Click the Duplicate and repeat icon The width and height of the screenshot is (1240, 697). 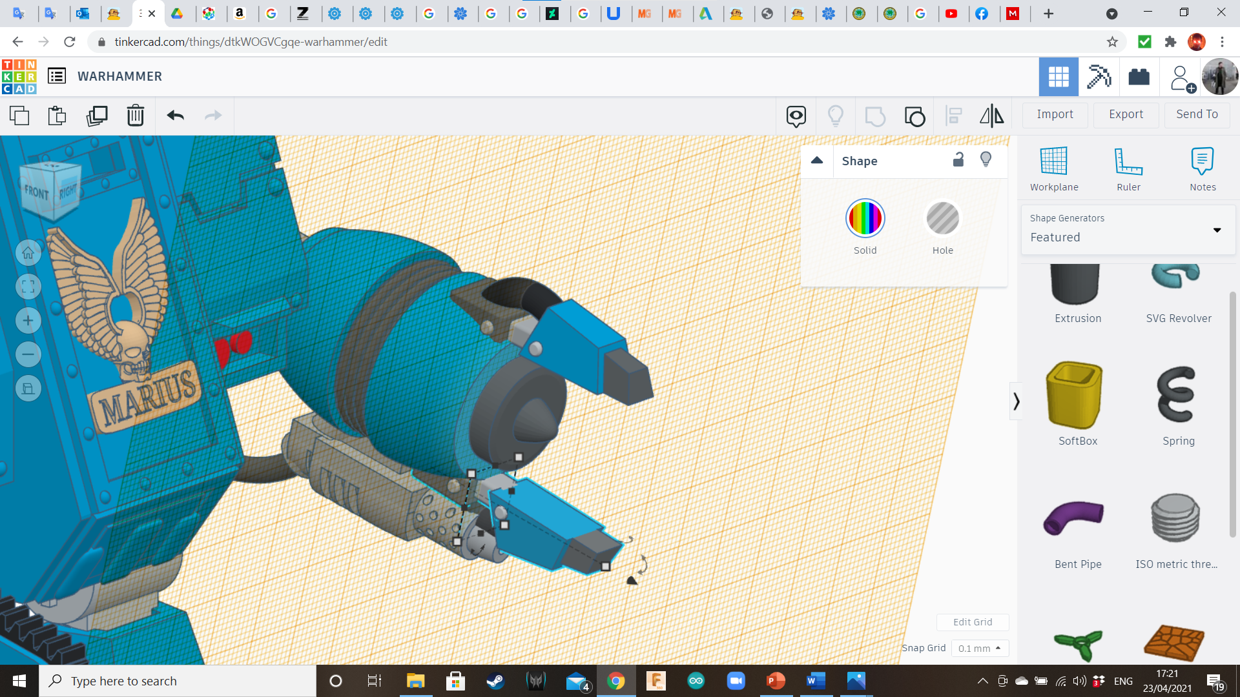coord(97,116)
